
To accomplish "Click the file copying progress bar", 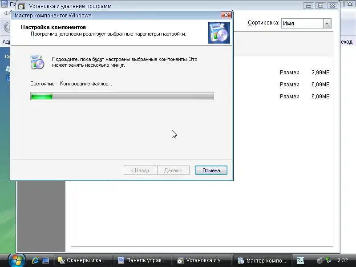I will point(122,96).
